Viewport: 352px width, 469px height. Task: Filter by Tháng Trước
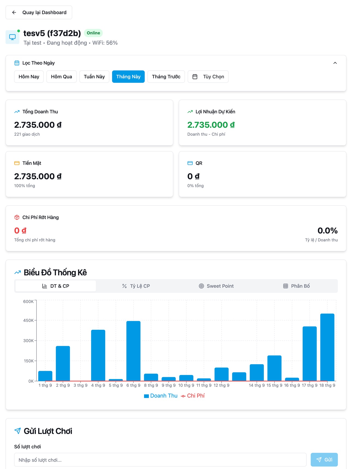pyautogui.click(x=166, y=77)
